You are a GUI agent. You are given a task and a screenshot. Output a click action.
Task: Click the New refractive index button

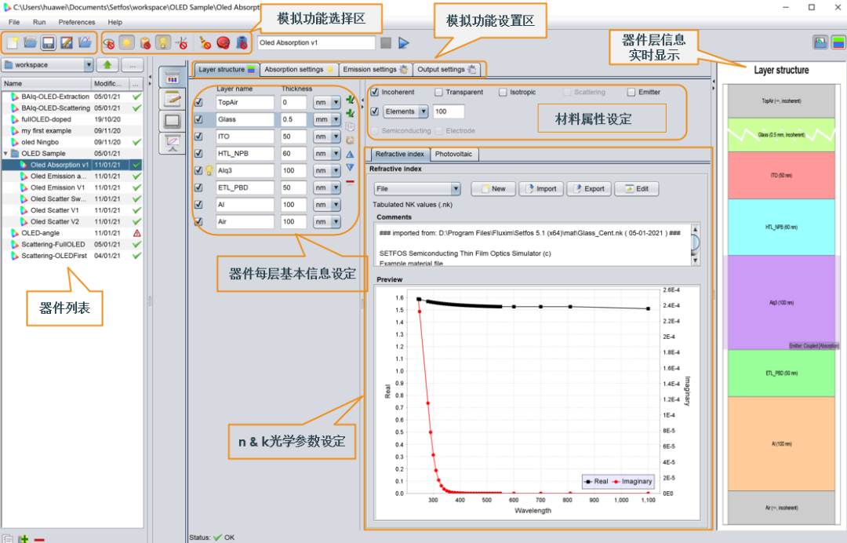point(493,188)
